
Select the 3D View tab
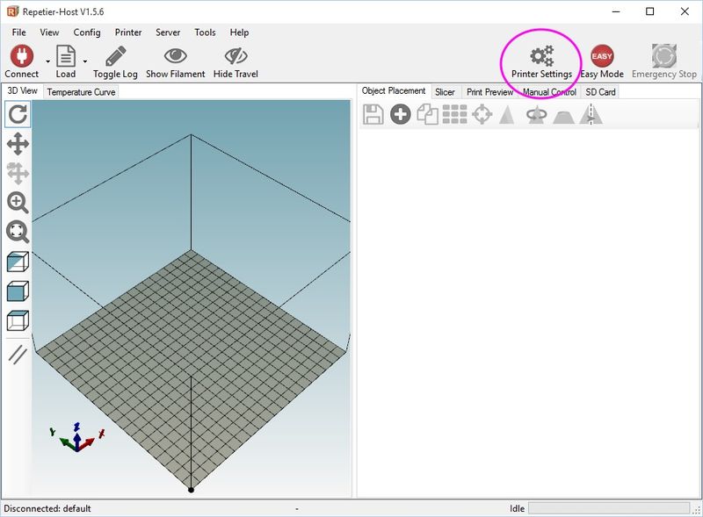[x=23, y=91]
